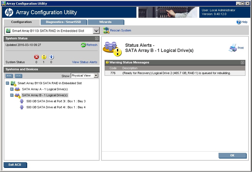Click the HP logo icon
The image size is (252, 172).
pyautogui.click(x=9, y=12)
